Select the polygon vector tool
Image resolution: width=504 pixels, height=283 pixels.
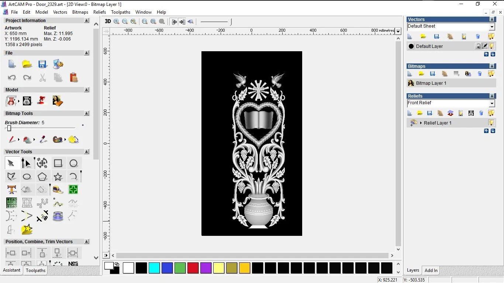(x=42, y=177)
